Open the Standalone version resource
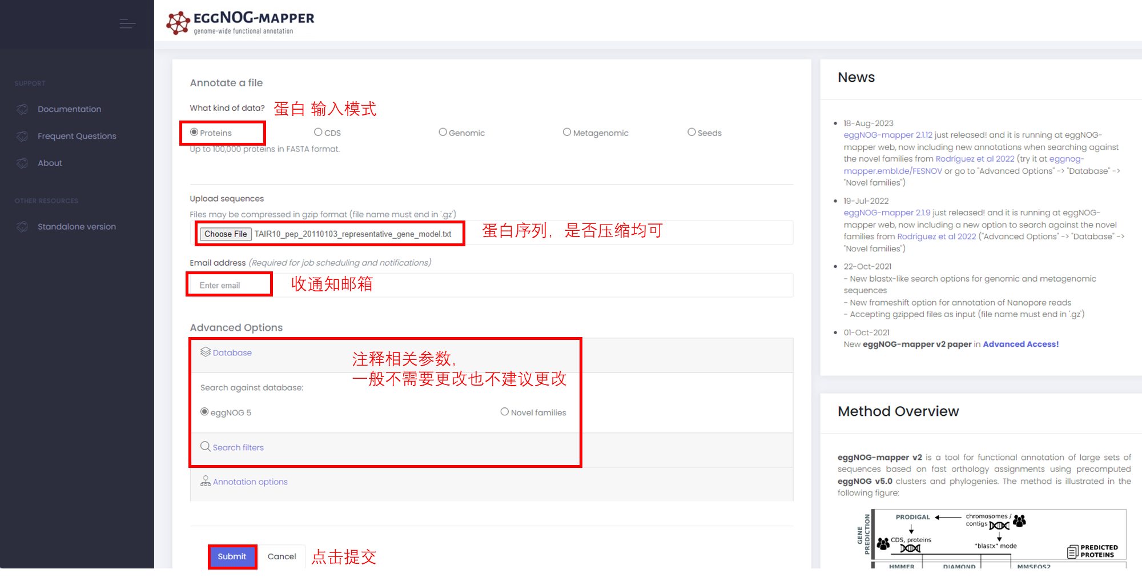This screenshot has width=1142, height=577. 77,227
